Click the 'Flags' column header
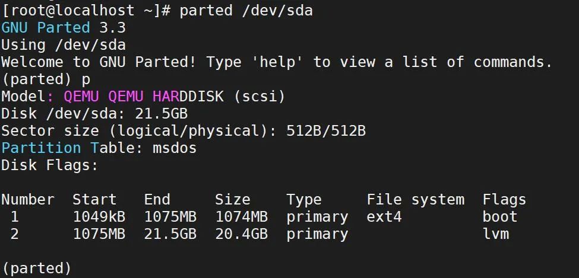The height and width of the screenshot is (278, 579). click(x=504, y=199)
